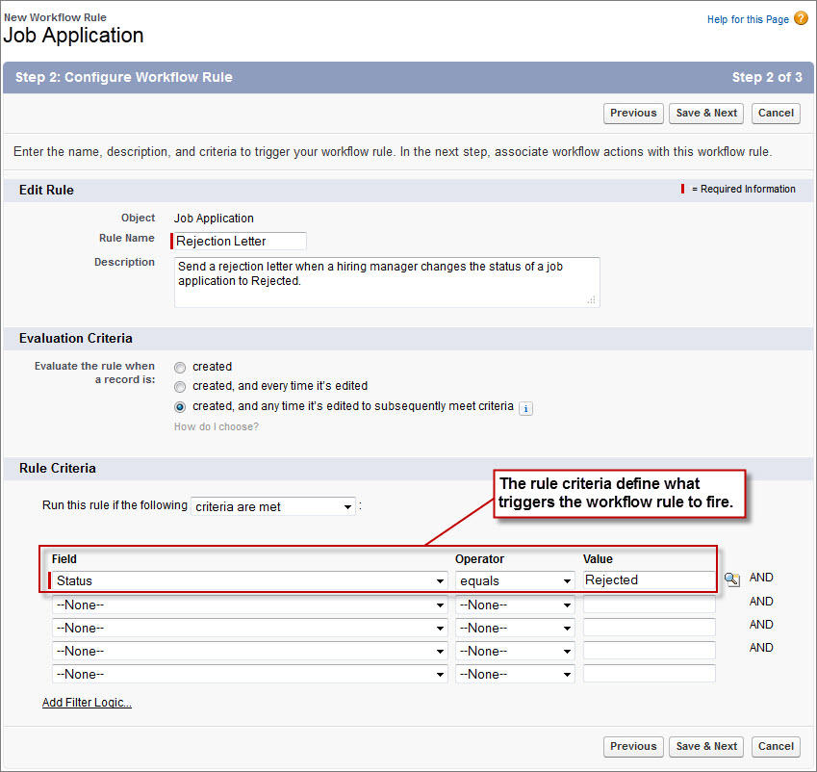Click the bottom Previous button
817x772 pixels.
pos(633,746)
